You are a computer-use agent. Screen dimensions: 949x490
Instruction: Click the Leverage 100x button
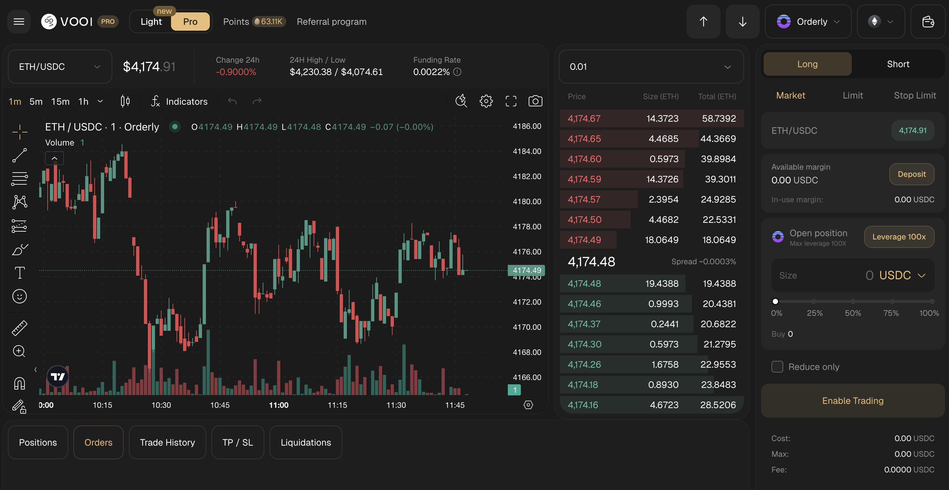[899, 237]
